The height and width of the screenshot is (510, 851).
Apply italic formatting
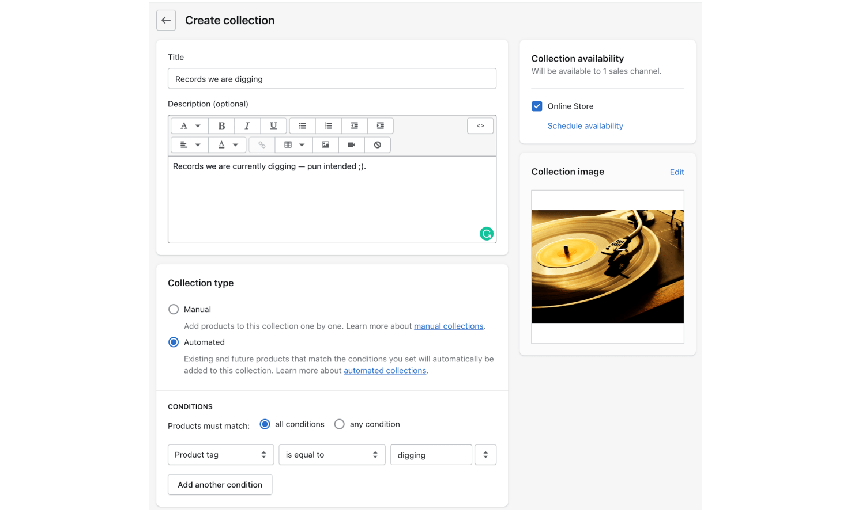pos(247,125)
